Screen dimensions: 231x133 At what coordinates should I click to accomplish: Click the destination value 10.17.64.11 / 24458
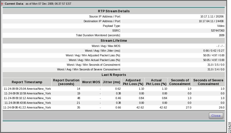211,21
